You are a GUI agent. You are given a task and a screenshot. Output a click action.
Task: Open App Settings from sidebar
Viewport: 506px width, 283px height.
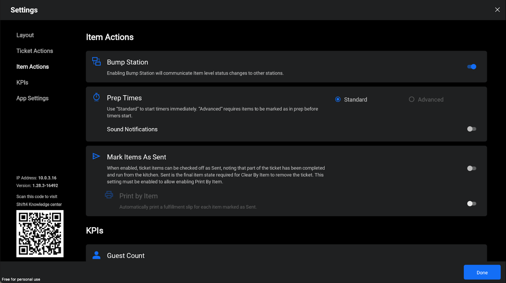click(32, 98)
